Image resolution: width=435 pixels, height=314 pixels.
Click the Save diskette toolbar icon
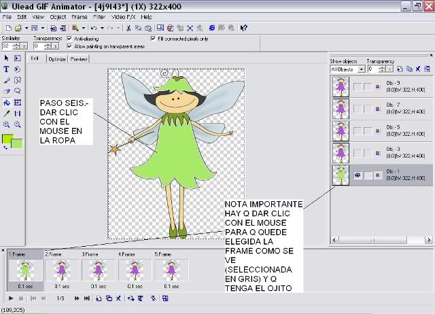(35, 28)
